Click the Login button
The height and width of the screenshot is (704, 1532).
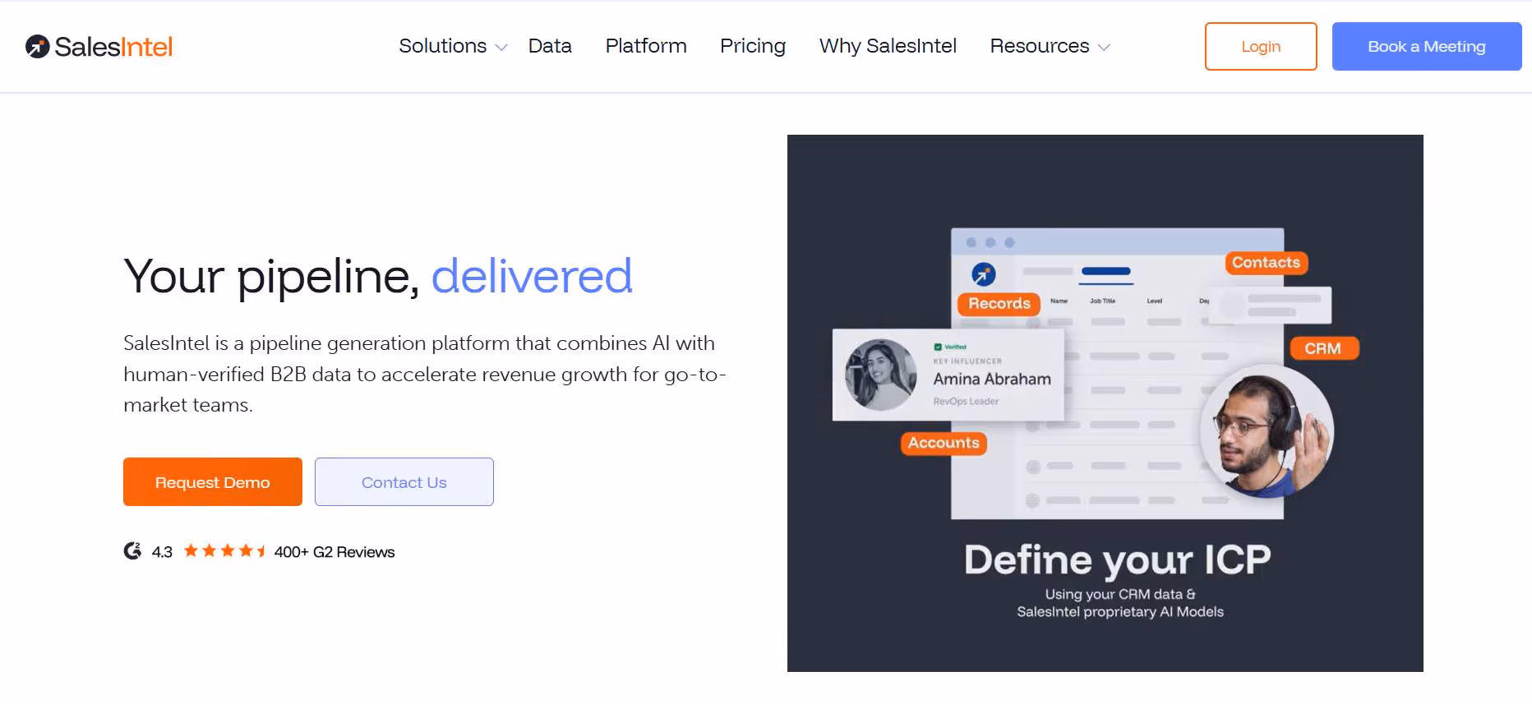pyautogui.click(x=1261, y=46)
